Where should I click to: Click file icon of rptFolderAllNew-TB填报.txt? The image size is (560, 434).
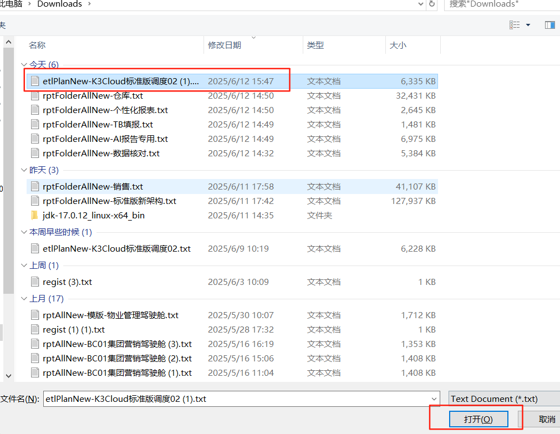35,124
